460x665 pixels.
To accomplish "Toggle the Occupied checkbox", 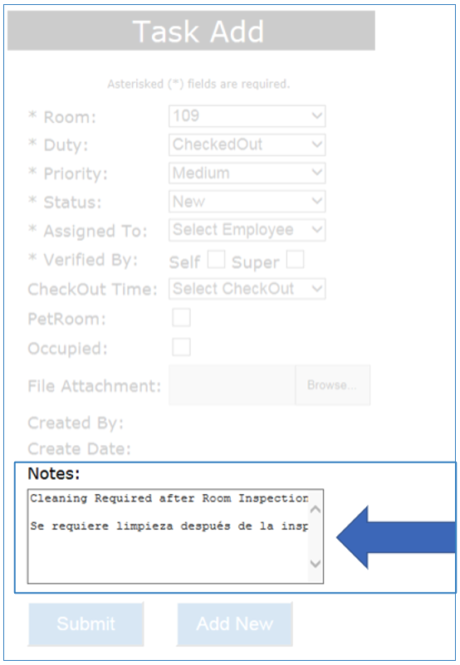I will 181,346.
